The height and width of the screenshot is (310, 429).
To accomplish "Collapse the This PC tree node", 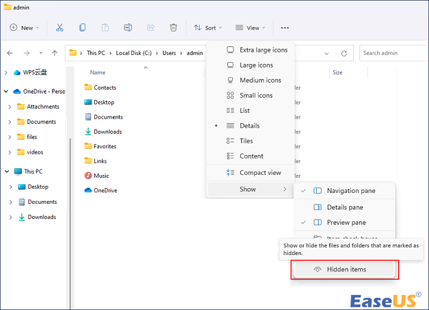I will (x=6, y=171).
